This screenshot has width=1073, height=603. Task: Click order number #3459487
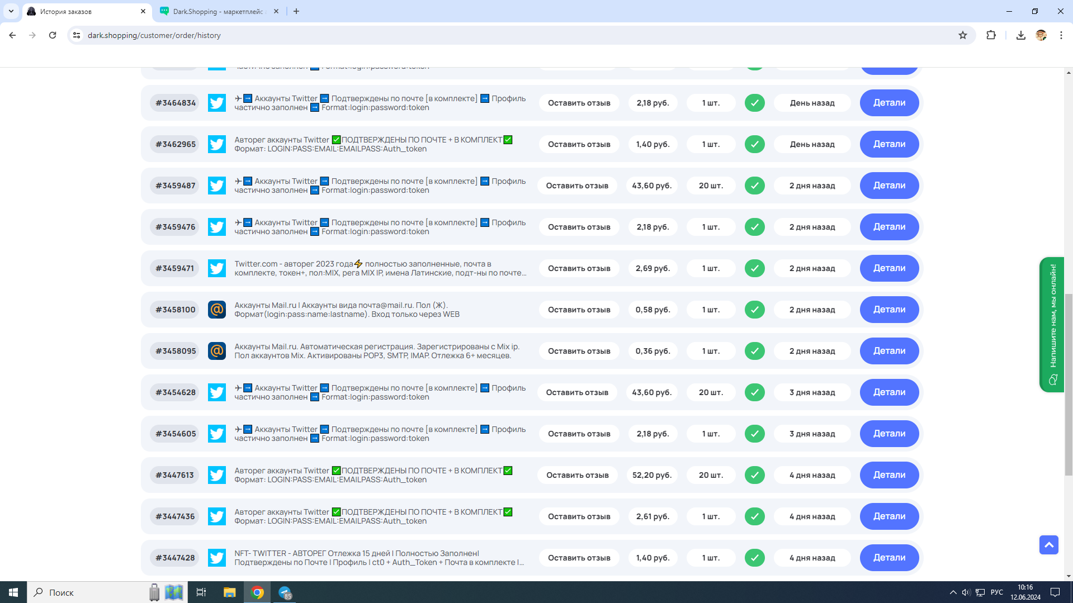(176, 186)
